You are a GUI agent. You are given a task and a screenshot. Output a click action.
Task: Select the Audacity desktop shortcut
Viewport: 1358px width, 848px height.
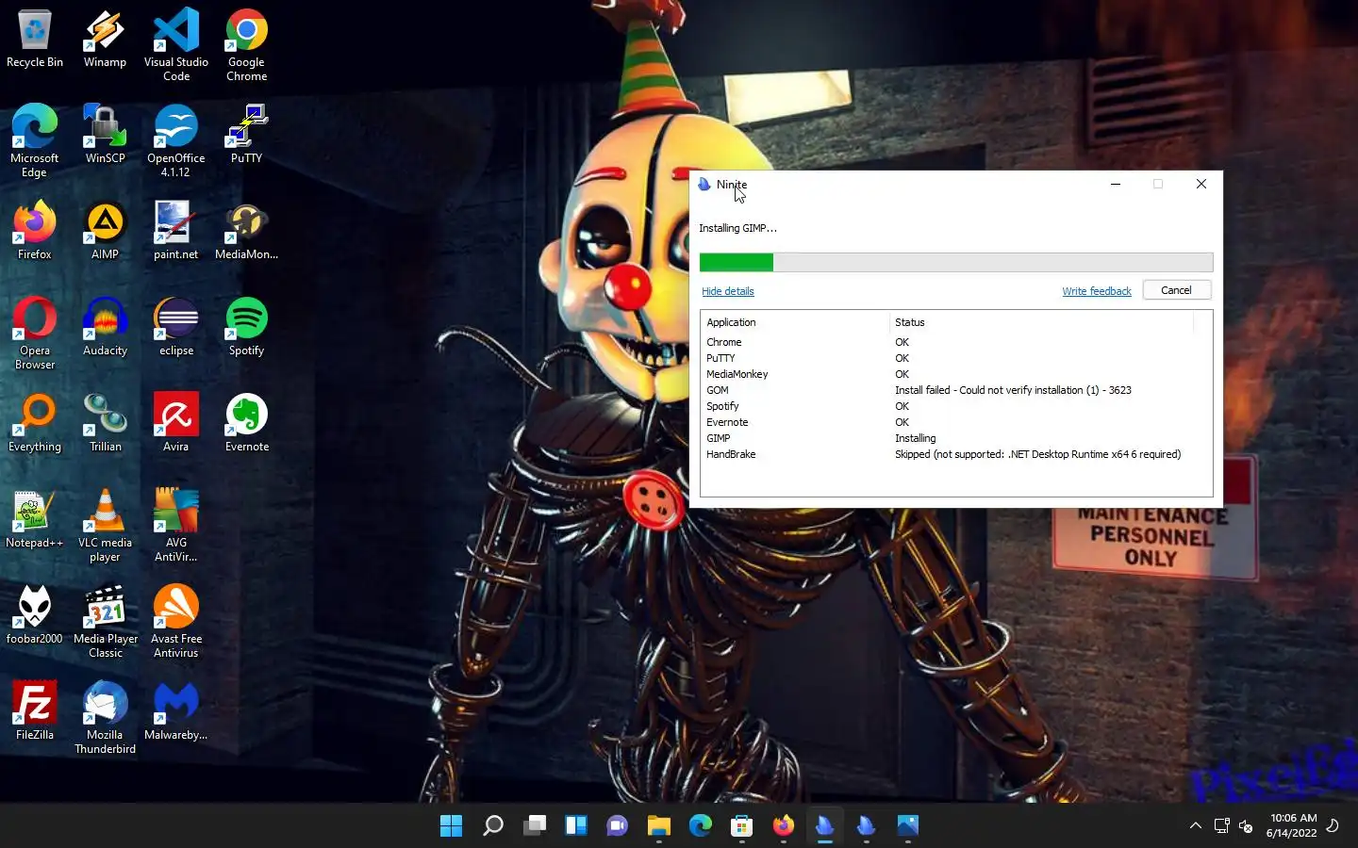pos(105,326)
